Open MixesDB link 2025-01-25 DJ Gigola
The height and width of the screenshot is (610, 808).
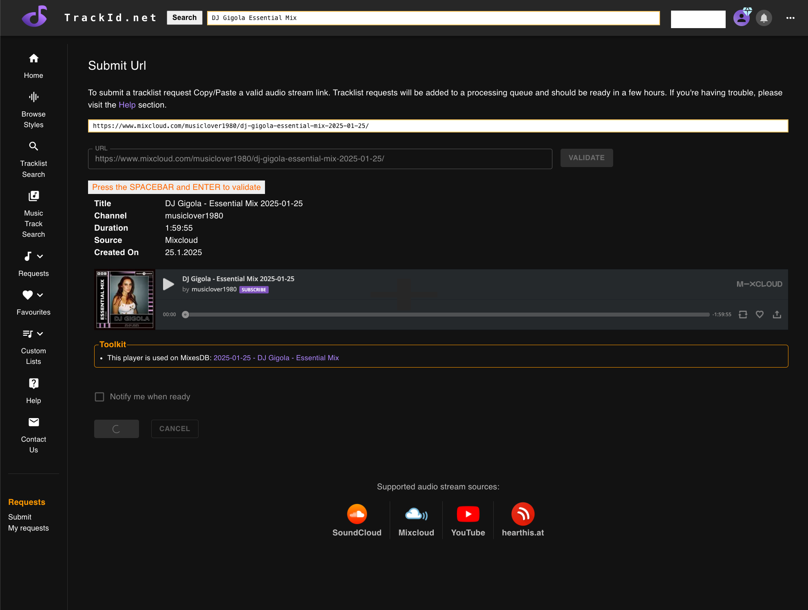(276, 358)
